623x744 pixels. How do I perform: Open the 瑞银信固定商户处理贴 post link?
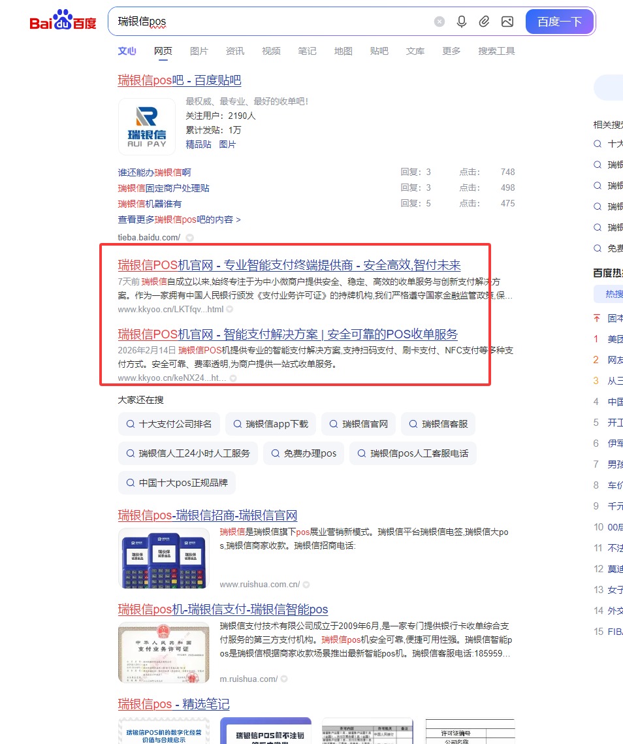coord(163,187)
